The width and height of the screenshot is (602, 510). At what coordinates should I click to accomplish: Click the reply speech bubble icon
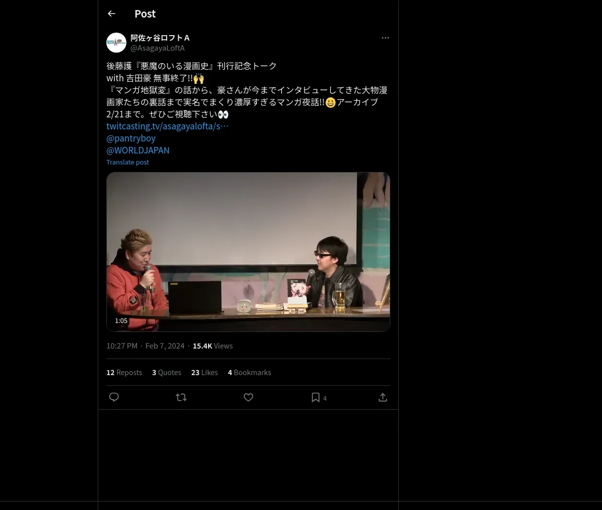pyautogui.click(x=114, y=397)
